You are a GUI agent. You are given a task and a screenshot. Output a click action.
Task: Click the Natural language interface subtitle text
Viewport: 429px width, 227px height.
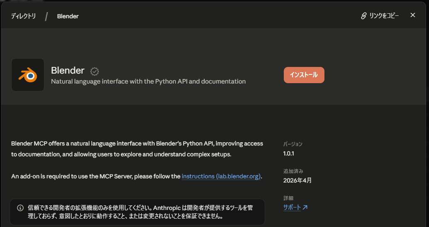pyautogui.click(x=148, y=81)
